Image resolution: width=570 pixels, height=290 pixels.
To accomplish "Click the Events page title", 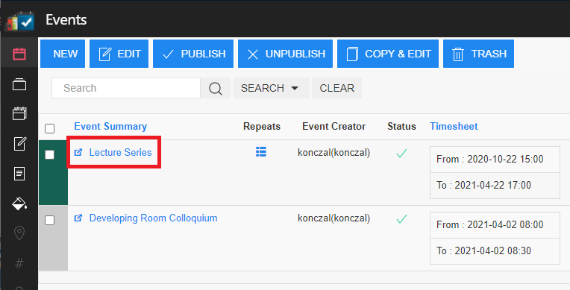I will pyautogui.click(x=66, y=19).
